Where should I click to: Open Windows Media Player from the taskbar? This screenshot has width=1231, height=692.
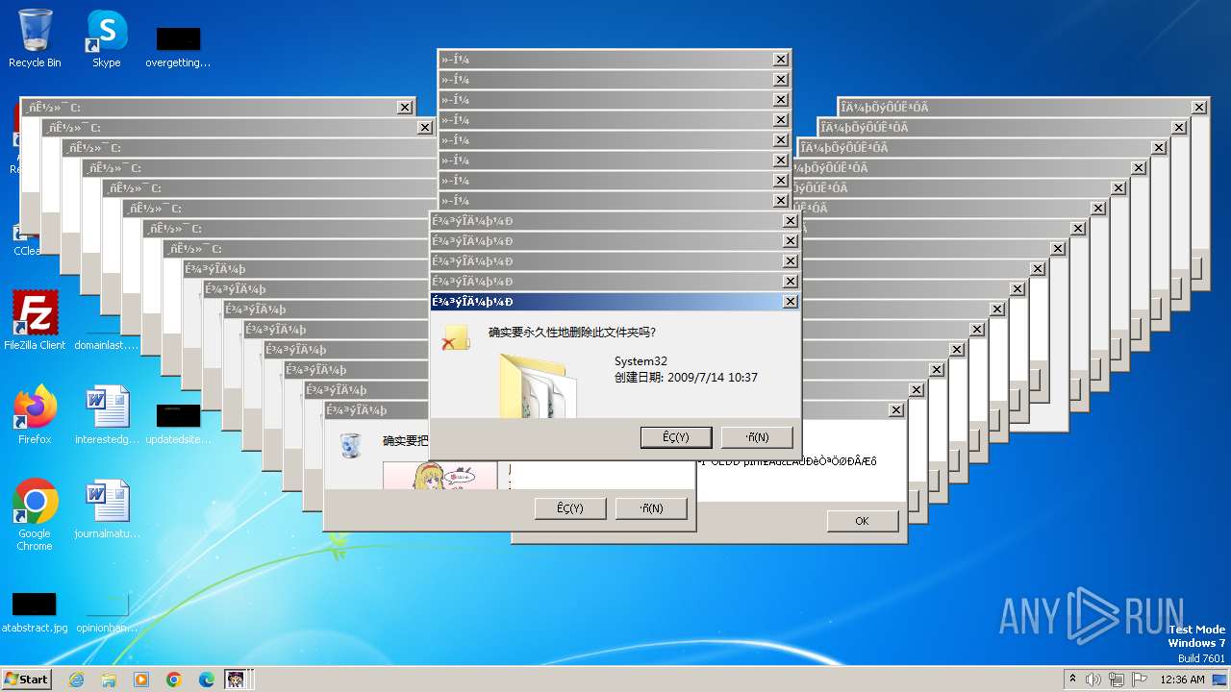coord(141,680)
